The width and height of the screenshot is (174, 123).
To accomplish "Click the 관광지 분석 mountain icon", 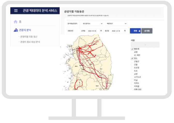I will [x=15, y=30].
